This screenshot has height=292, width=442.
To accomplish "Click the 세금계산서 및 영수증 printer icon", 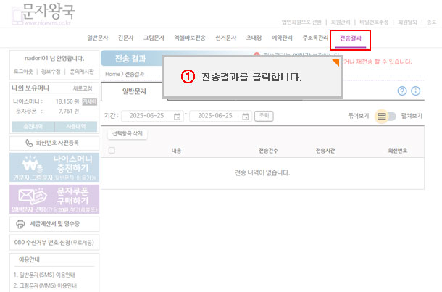I will pos(20,225).
